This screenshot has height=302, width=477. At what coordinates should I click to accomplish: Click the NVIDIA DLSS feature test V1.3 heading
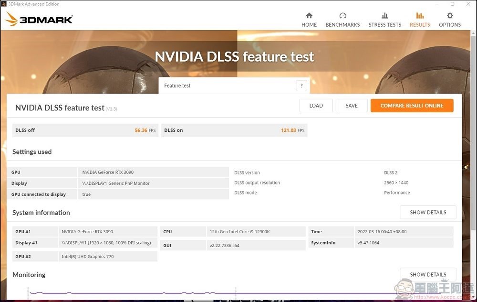[66, 108]
